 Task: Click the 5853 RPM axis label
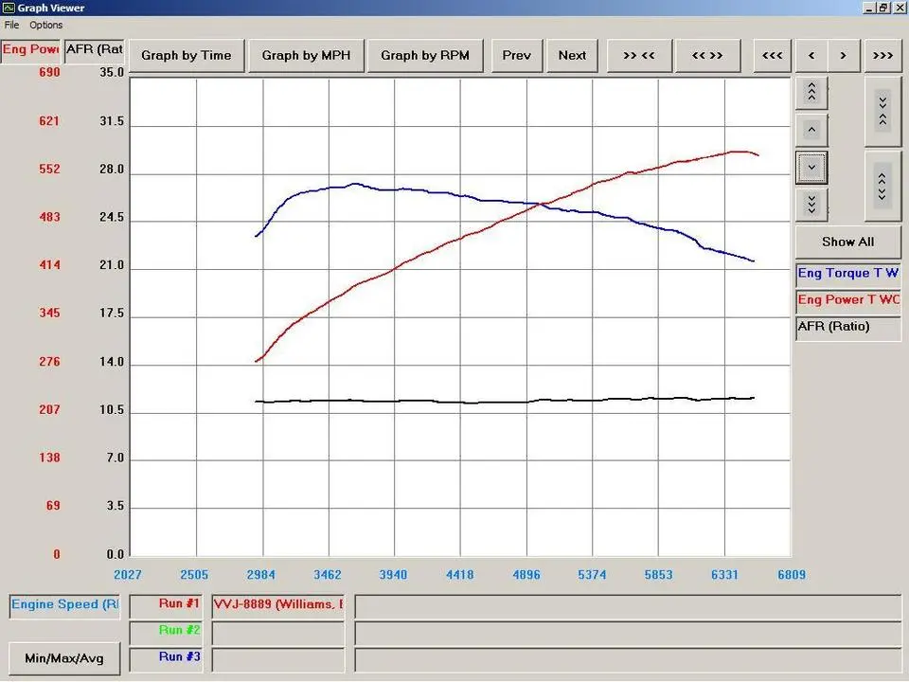(659, 575)
